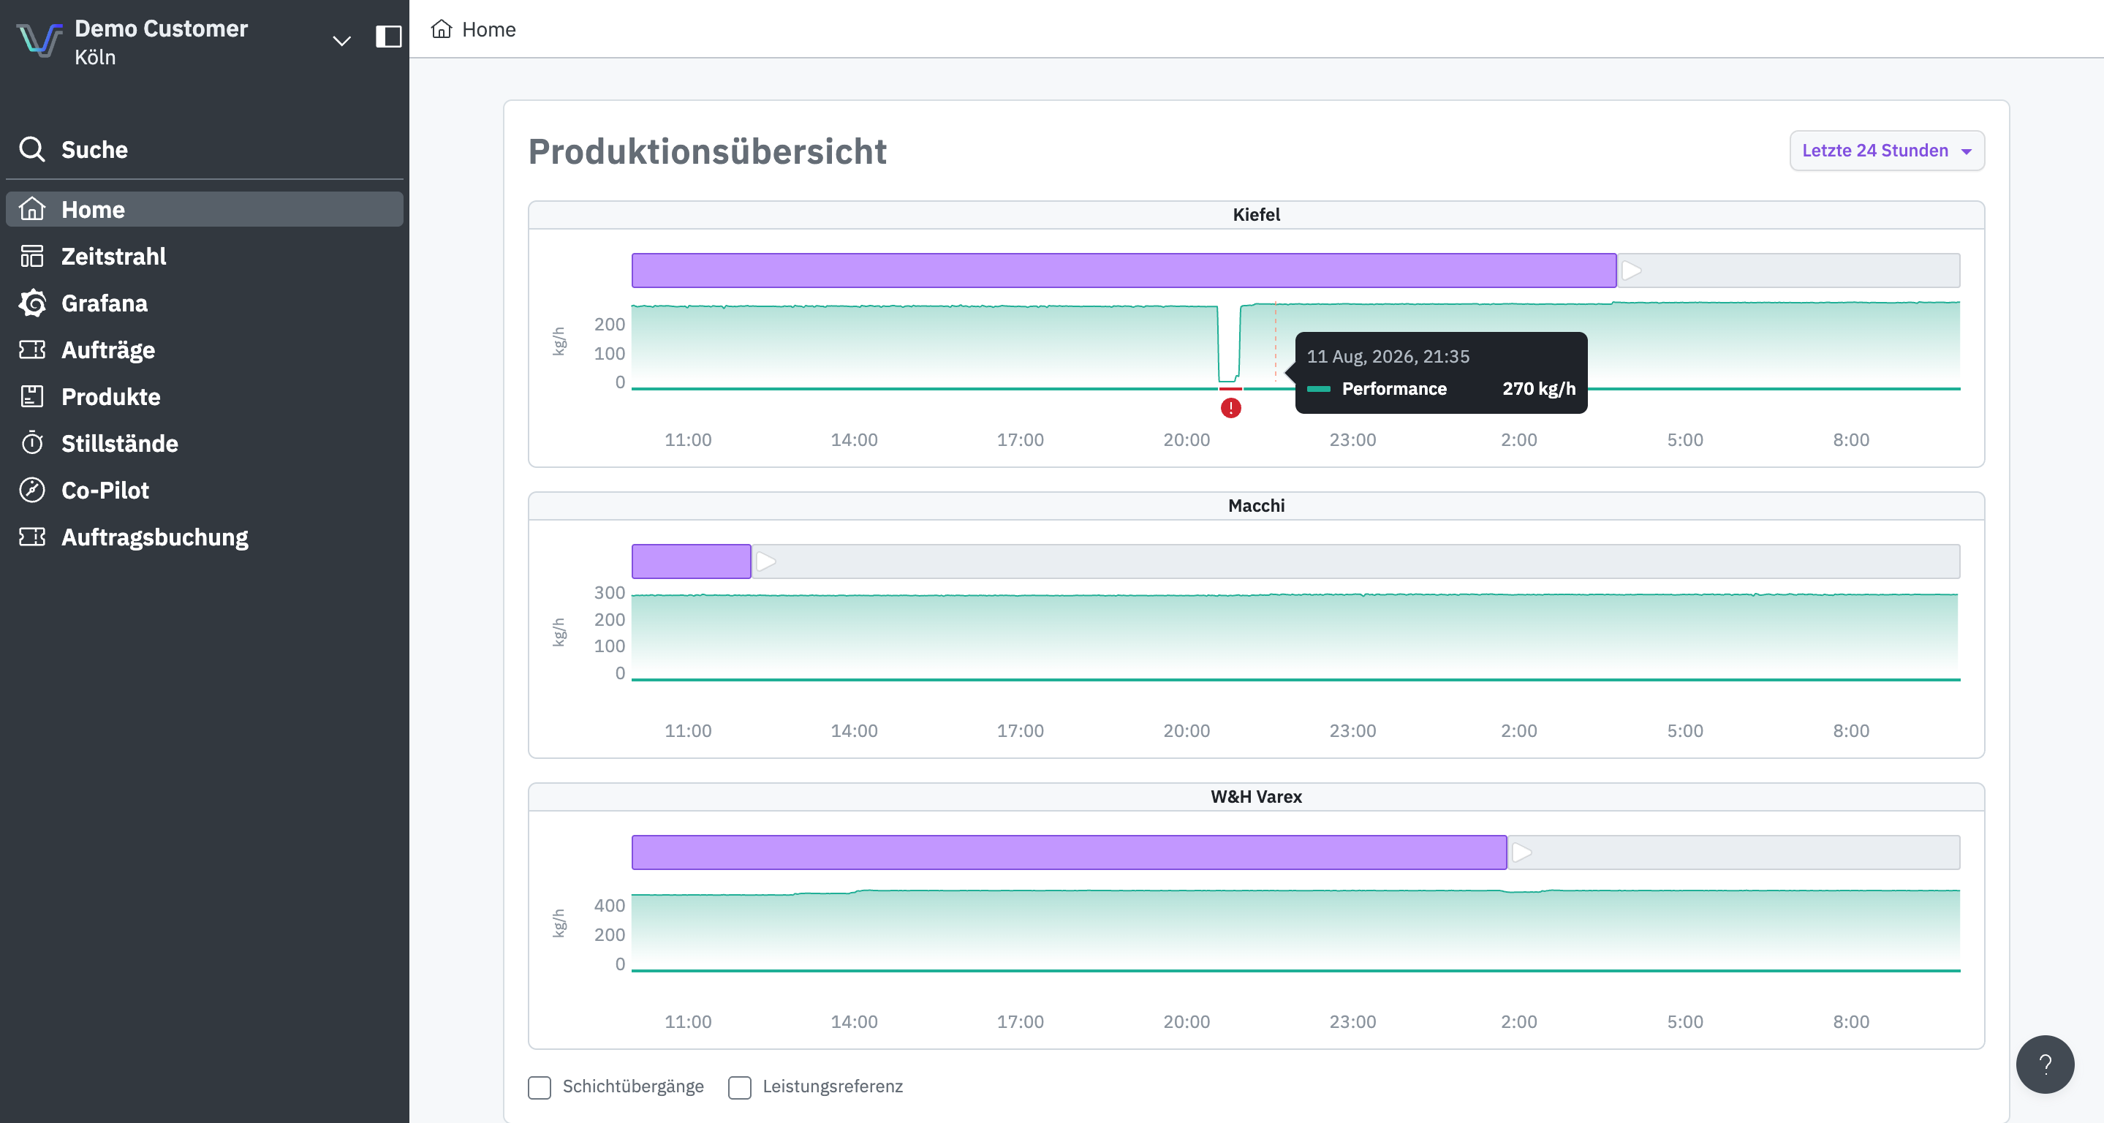Open the help question mark button
Viewport: 2104px width, 1123px height.
(2044, 1065)
